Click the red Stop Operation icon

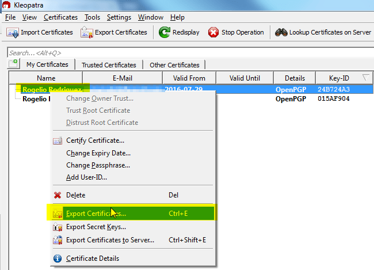tap(213, 32)
